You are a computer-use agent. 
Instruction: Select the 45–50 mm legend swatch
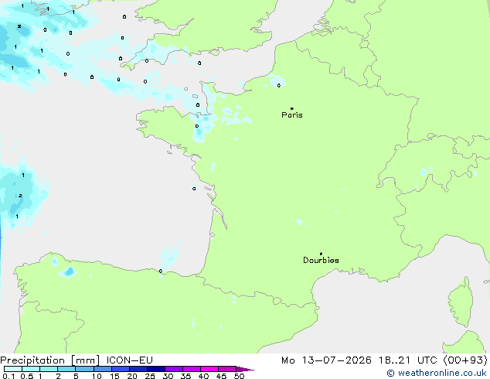click(x=227, y=369)
